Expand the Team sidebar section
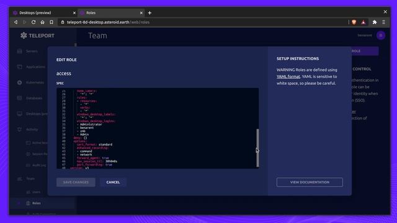This screenshot has height=223, width=397. (30, 178)
